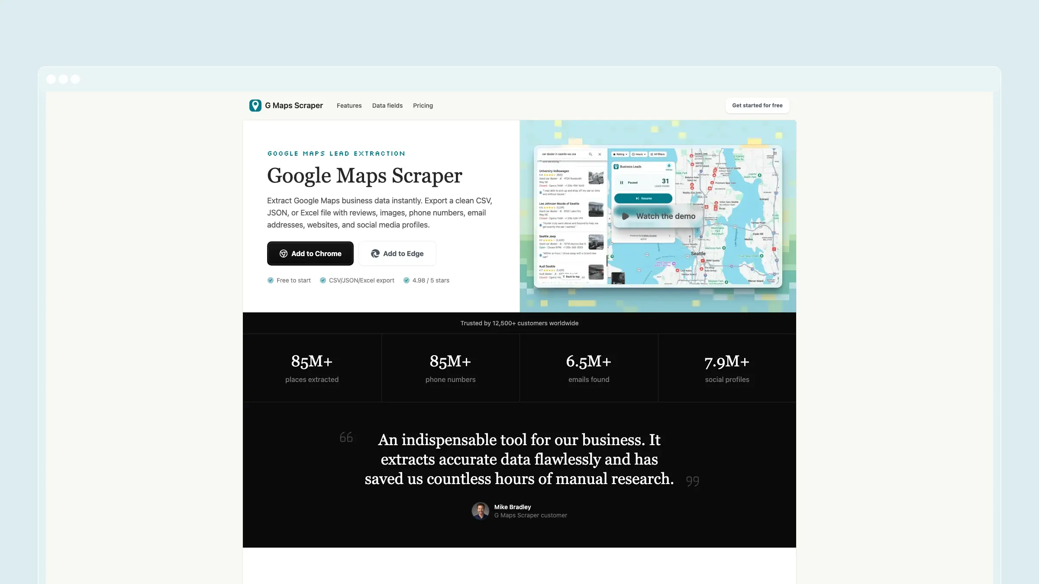Click the Add to Edge button
Viewport: 1039px width, 584px height.
pos(397,253)
